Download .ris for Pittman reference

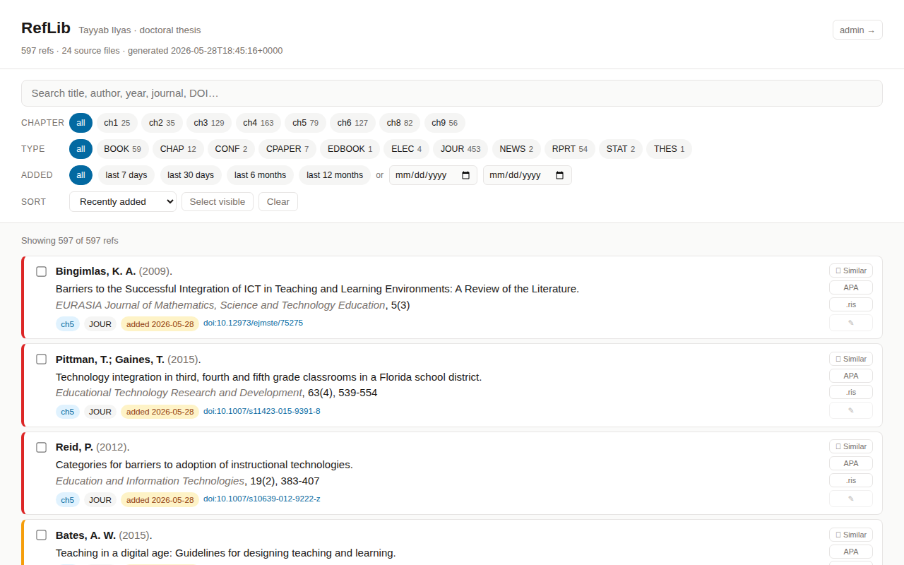coord(851,392)
